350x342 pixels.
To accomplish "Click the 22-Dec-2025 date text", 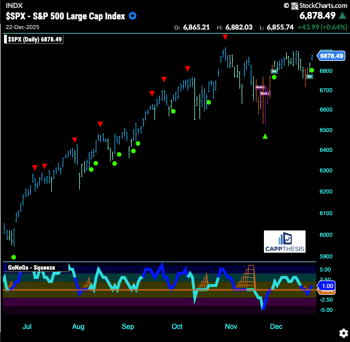I will [x=23, y=27].
